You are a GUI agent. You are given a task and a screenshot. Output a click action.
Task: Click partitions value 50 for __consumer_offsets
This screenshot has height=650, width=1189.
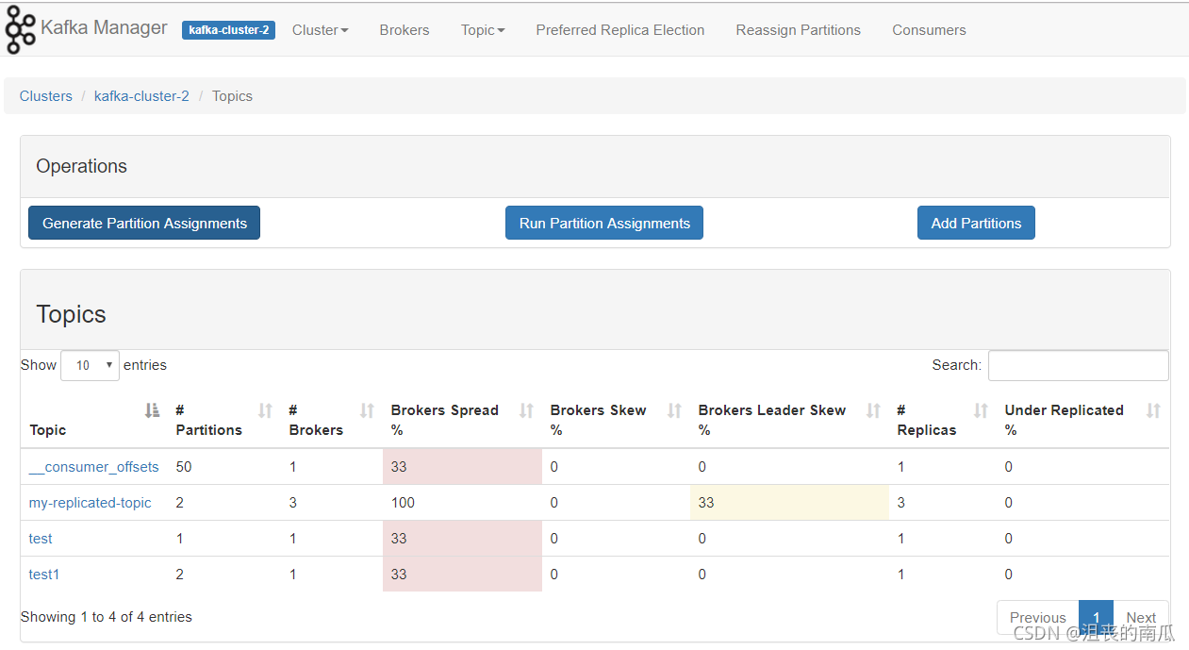[x=184, y=467]
